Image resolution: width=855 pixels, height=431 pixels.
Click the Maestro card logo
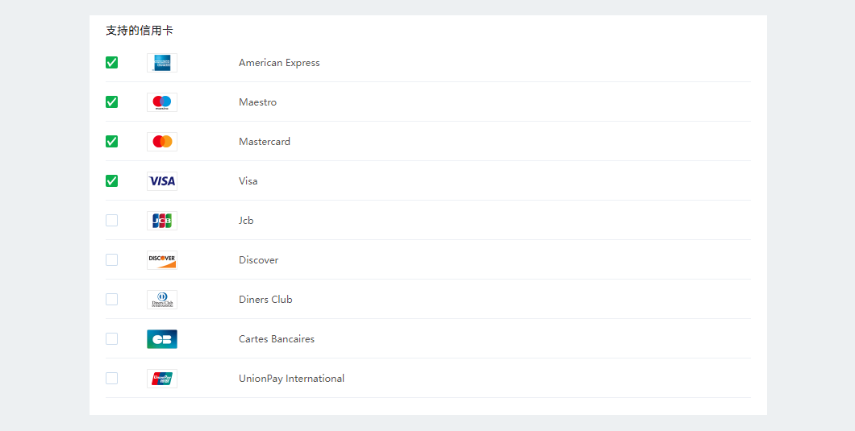pos(162,102)
